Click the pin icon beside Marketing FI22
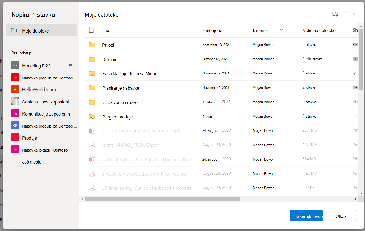 (69, 65)
